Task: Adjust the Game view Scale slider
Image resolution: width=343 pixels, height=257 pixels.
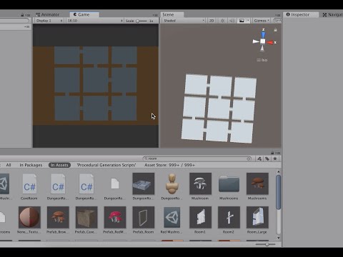Action: tap(141, 21)
